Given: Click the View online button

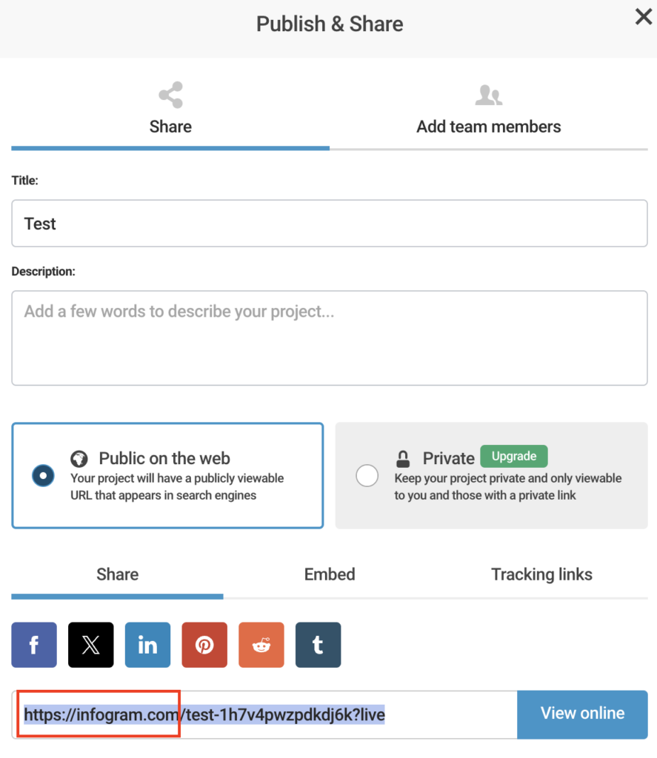Looking at the screenshot, I should (x=582, y=714).
